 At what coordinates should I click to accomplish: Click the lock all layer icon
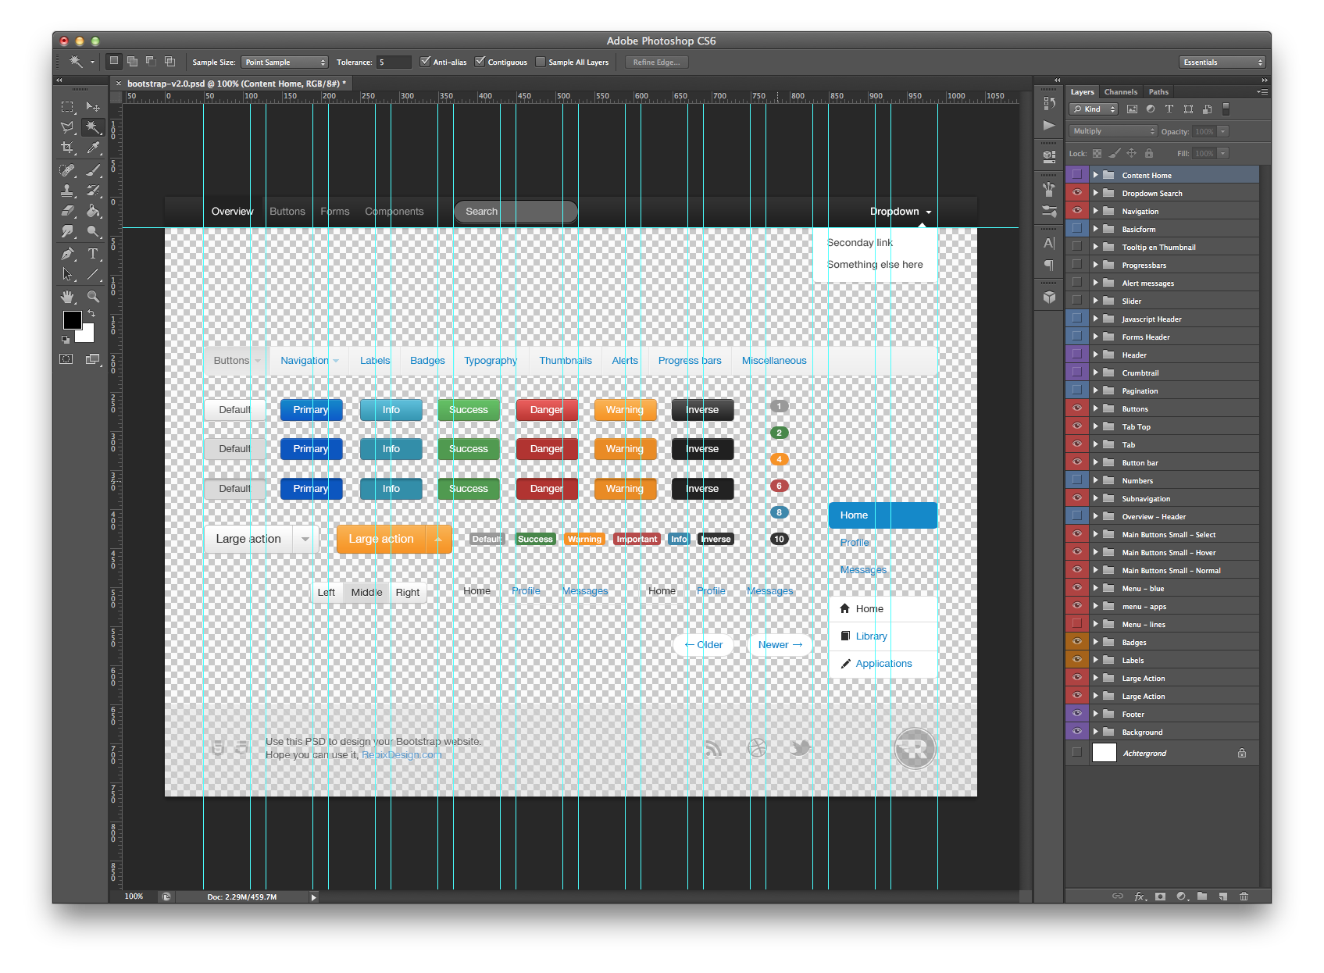coord(1149,153)
